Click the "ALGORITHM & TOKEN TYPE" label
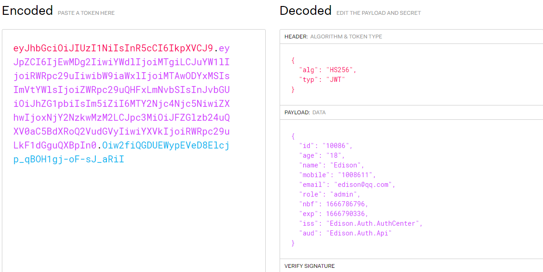 (346, 37)
